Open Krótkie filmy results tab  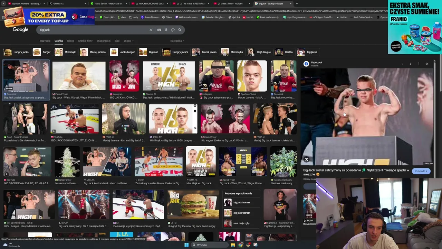point(85,41)
